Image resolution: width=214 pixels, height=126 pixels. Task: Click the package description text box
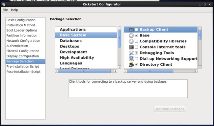click(128, 89)
